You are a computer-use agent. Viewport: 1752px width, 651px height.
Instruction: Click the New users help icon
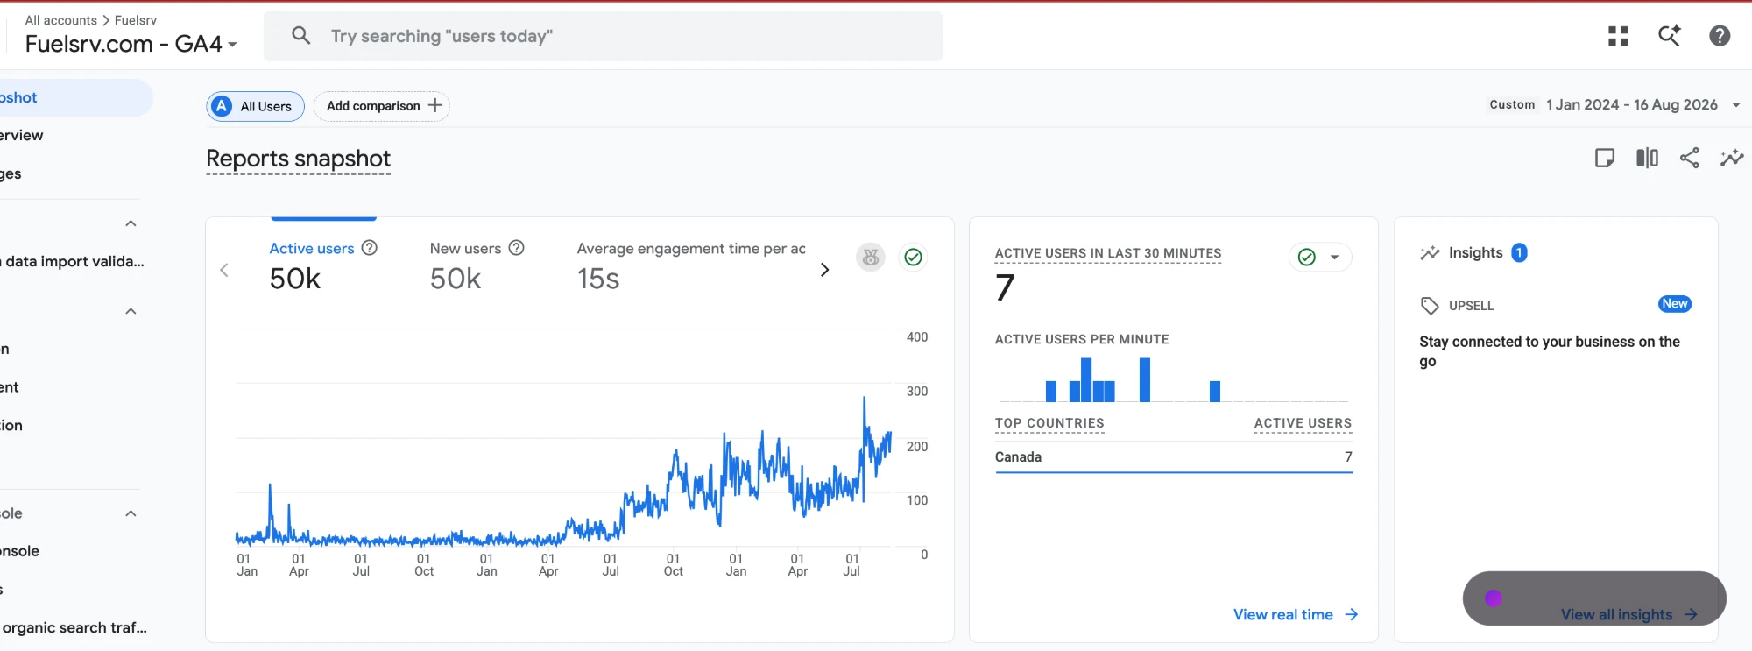tap(517, 248)
